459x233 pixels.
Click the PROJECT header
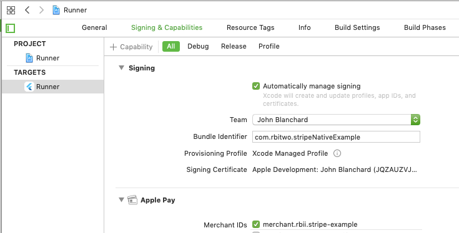coord(30,44)
